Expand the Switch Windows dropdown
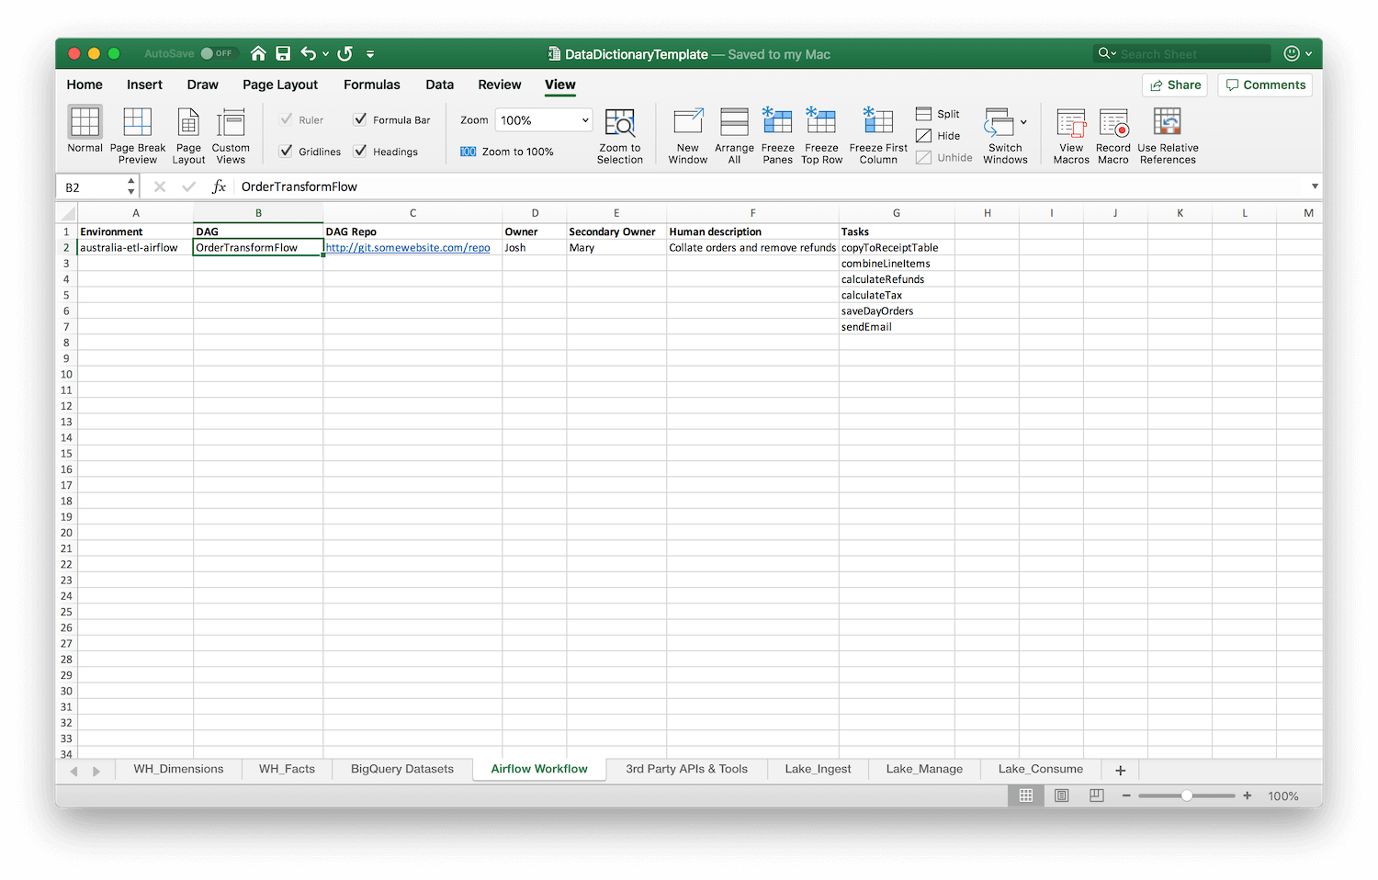Viewport: 1378px width, 880px height. [1023, 122]
